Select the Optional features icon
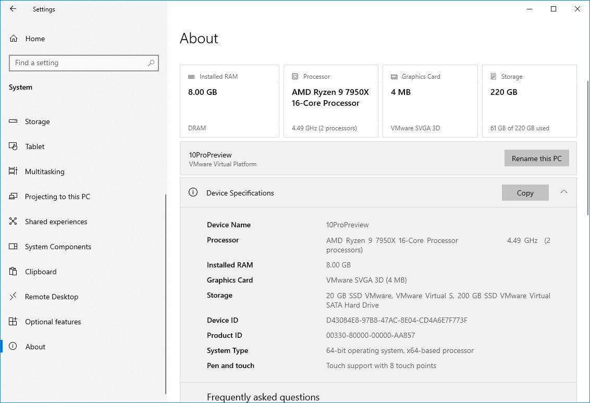The width and height of the screenshot is (590, 403). pos(13,321)
